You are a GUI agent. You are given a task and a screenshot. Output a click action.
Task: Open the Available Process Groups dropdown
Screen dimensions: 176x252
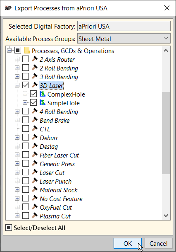point(124,39)
